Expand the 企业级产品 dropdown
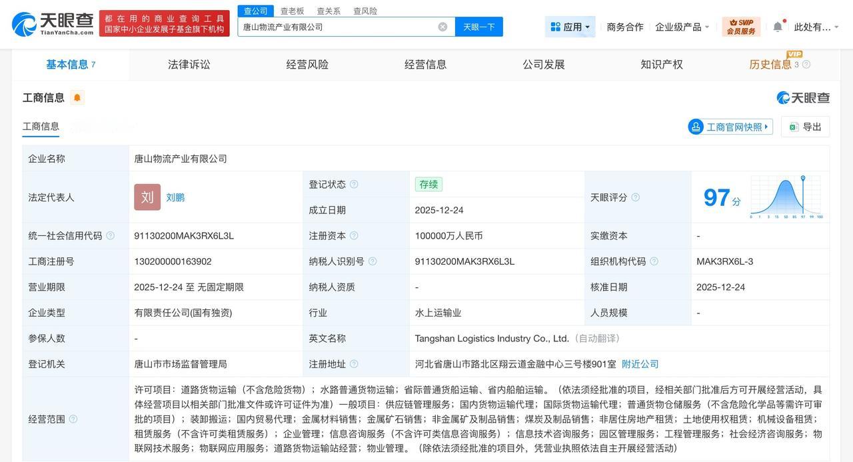Image resolution: width=853 pixels, height=462 pixels. pyautogui.click(x=679, y=26)
